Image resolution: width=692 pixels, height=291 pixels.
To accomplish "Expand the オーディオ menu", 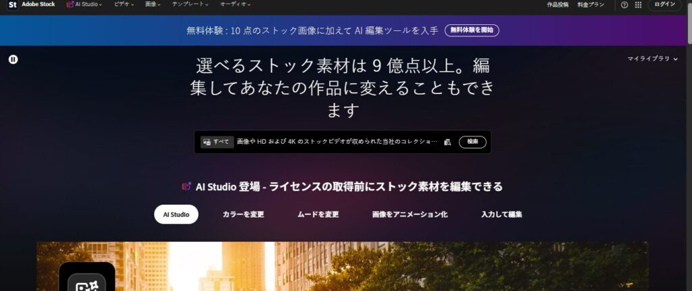I will tap(235, 5).
